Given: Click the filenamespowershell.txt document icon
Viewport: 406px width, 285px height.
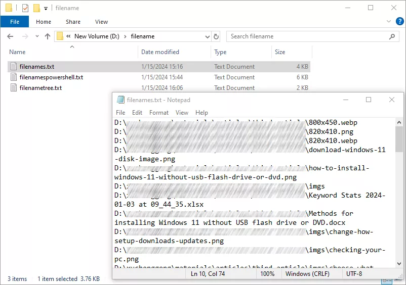Looking at the screenshot, I should 14,77.
